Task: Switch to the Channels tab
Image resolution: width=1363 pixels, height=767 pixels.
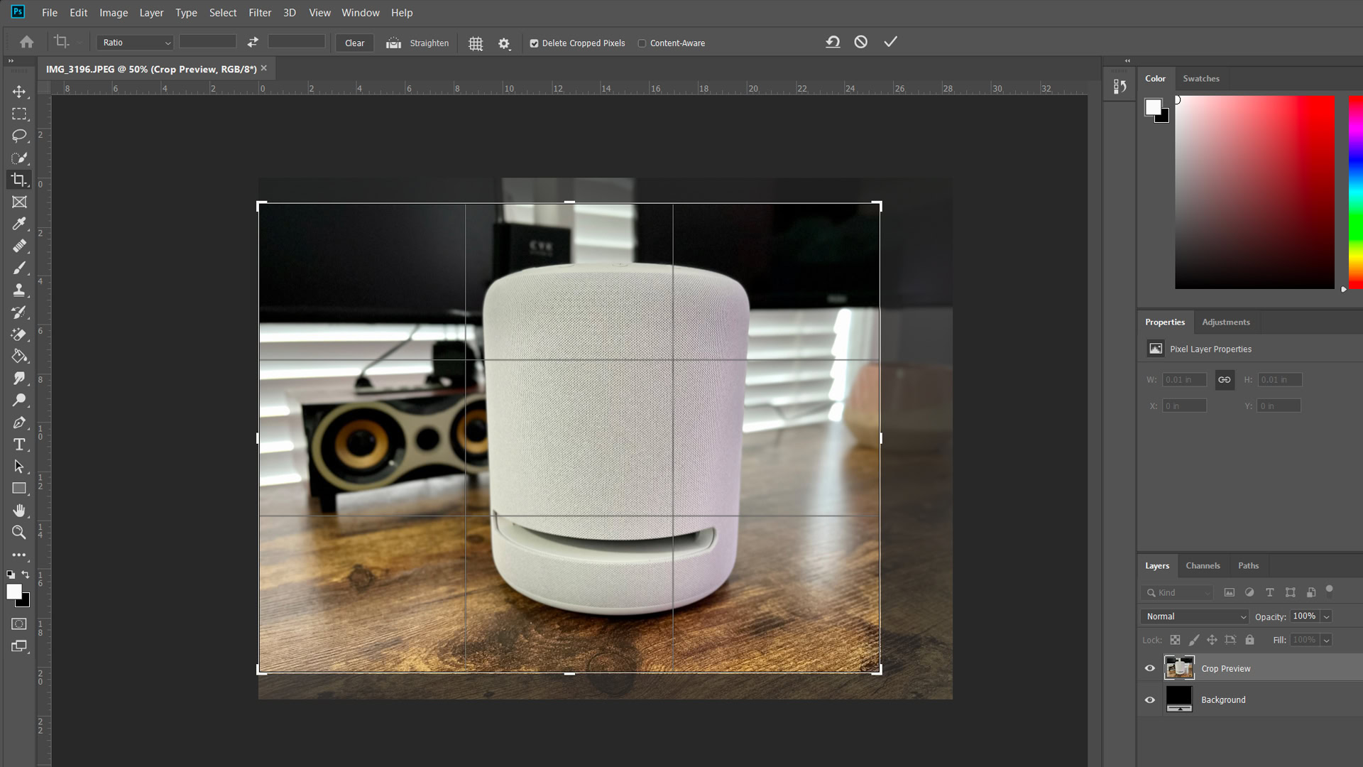Action: click(x=1203, y=566)
